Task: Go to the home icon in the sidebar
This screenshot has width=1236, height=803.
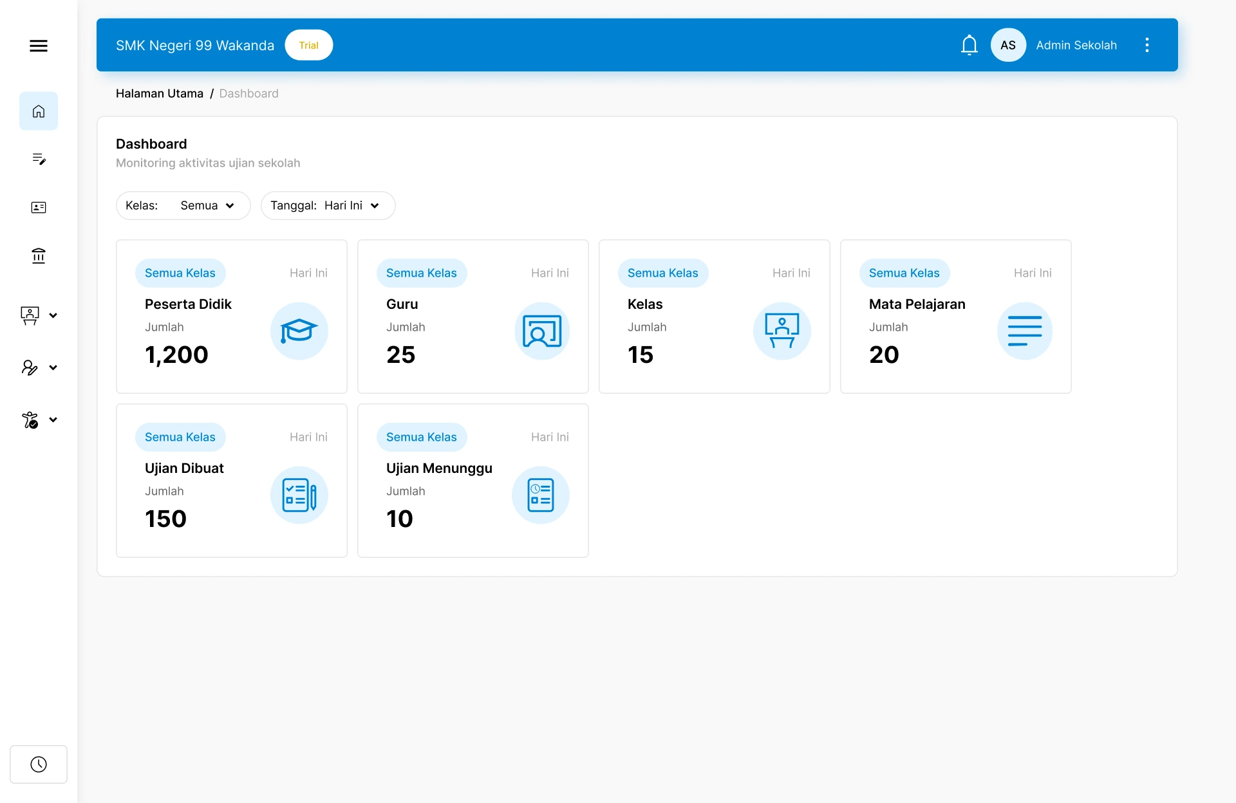Action: pyautogui.click(x=39, y=111)
